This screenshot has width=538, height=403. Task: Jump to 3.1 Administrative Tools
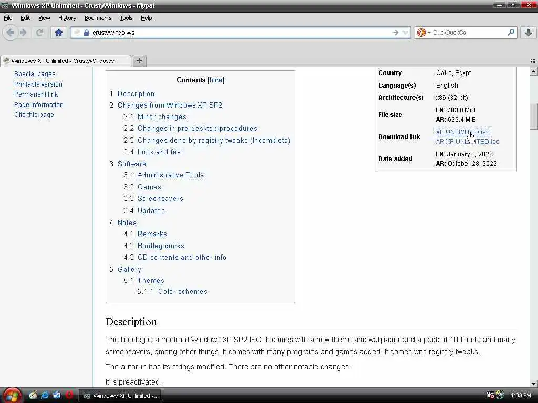coord(171,175)
